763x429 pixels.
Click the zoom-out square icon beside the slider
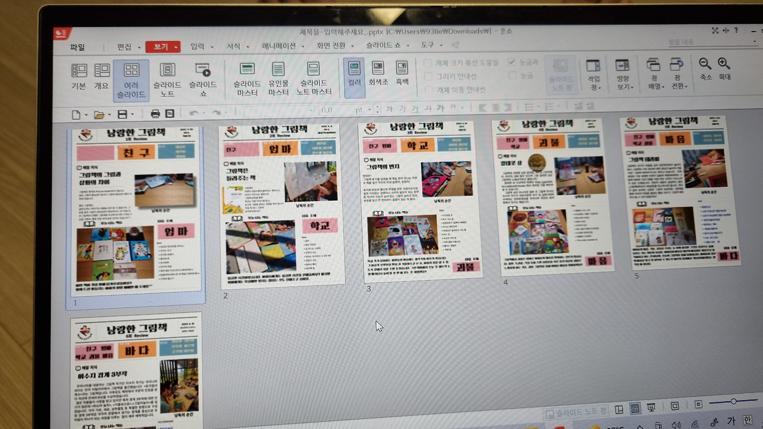pos(699,405)
